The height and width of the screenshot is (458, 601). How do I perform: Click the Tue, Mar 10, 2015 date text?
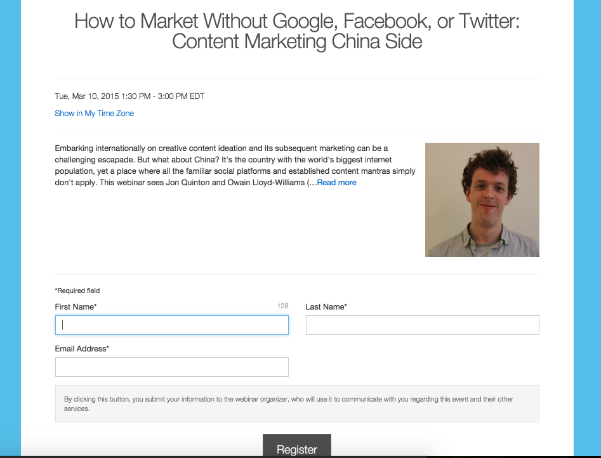[87, 96]
